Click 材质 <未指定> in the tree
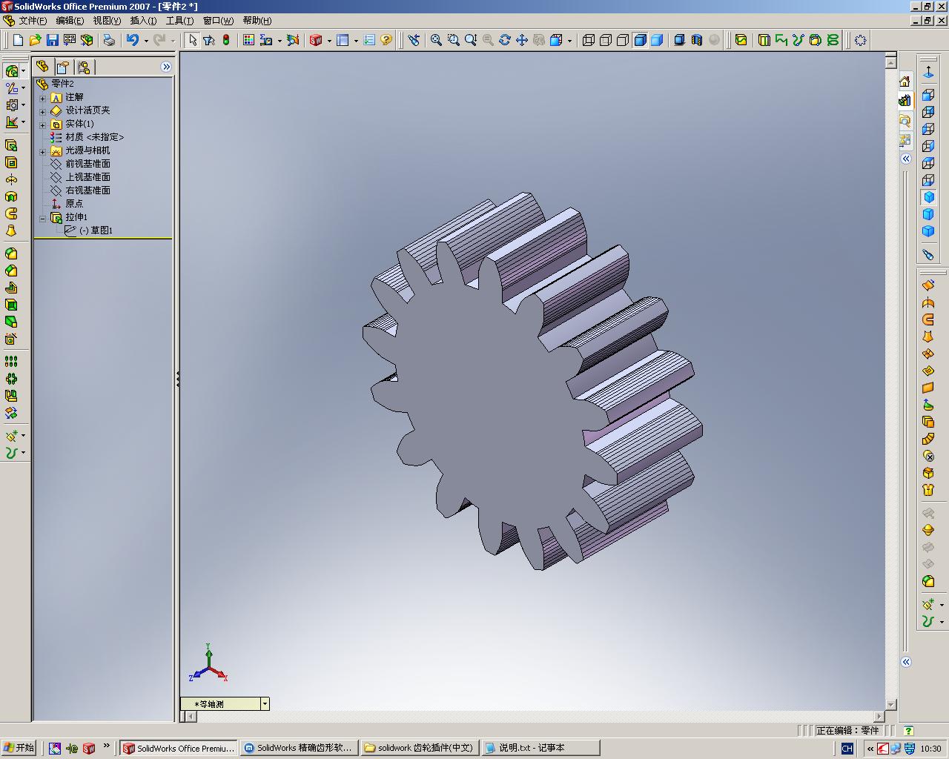This screenshot has height=759, width=949. 95,137
